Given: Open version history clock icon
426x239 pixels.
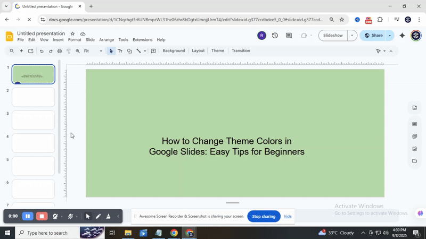Looking at the screenshot, I should [x=275, y=36].
